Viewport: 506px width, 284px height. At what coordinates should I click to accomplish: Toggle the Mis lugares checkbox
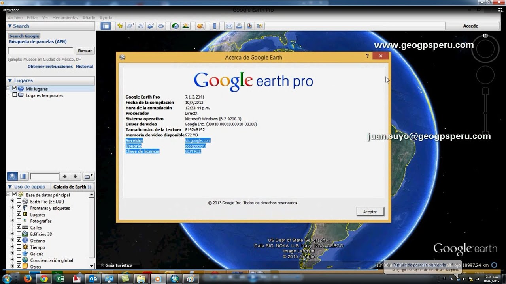pos(15,88)
